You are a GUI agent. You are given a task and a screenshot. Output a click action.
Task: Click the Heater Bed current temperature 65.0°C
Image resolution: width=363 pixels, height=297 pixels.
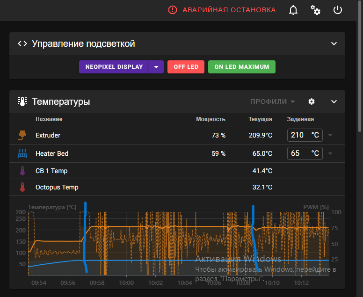262,153
